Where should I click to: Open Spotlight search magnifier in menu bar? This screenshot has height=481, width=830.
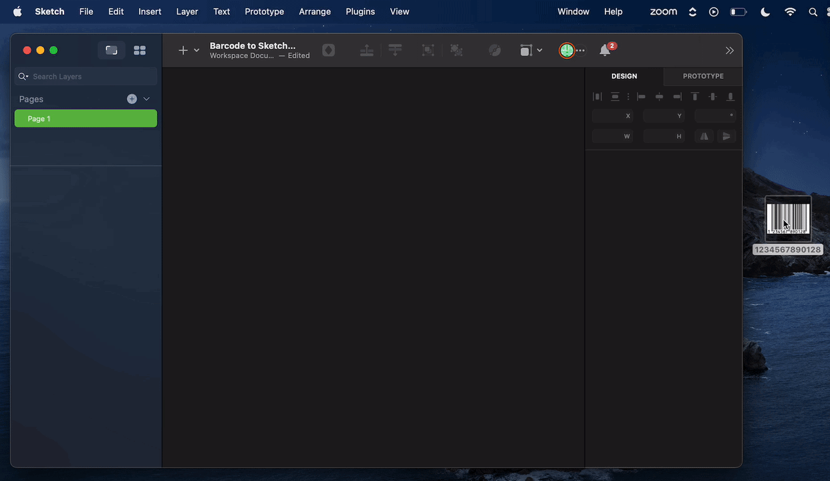[x=813, y=11]
